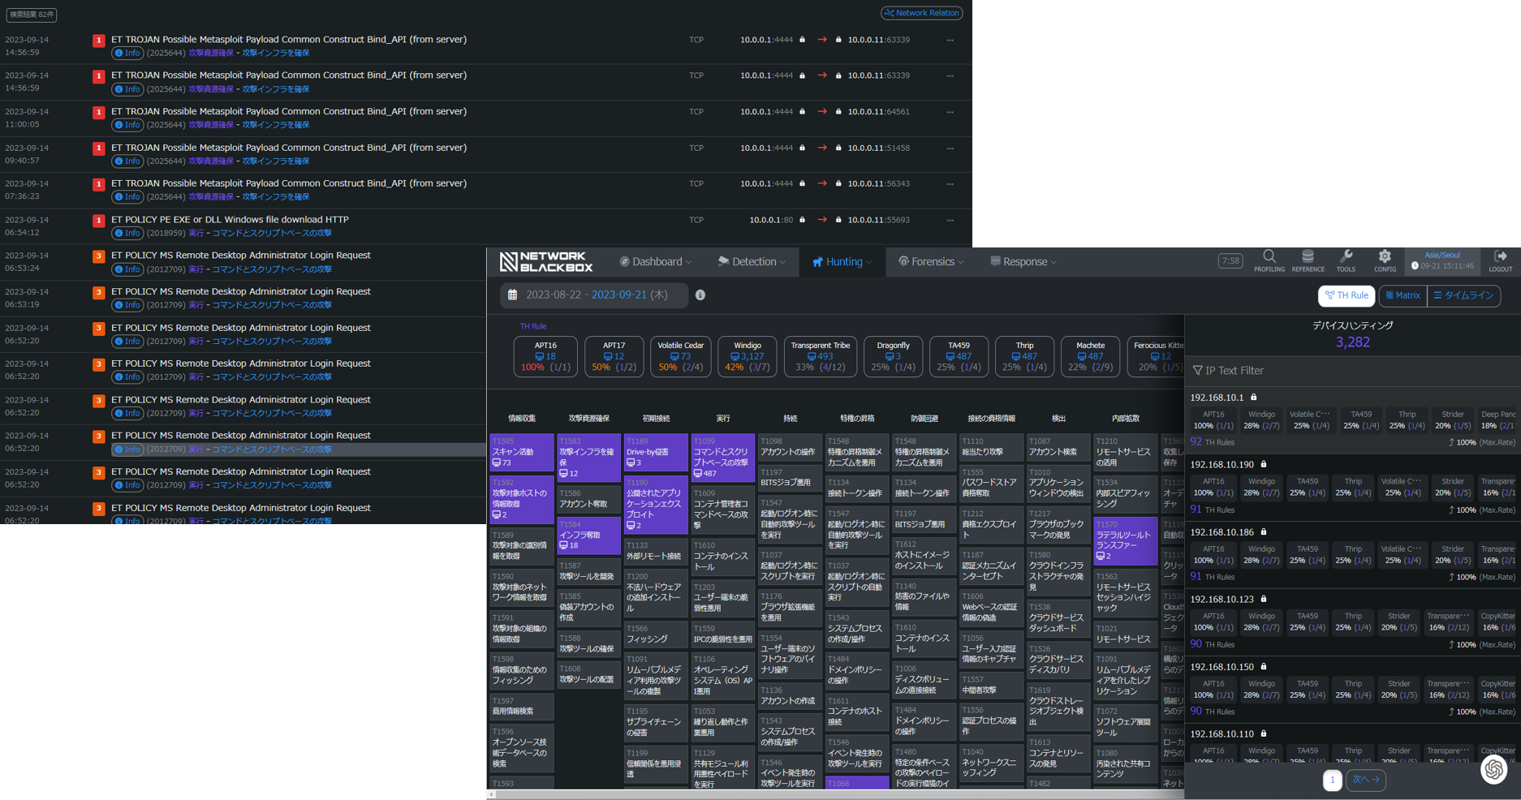Select the Transparent Tribe rule card
1521x800 pixels.
[820, 356]
